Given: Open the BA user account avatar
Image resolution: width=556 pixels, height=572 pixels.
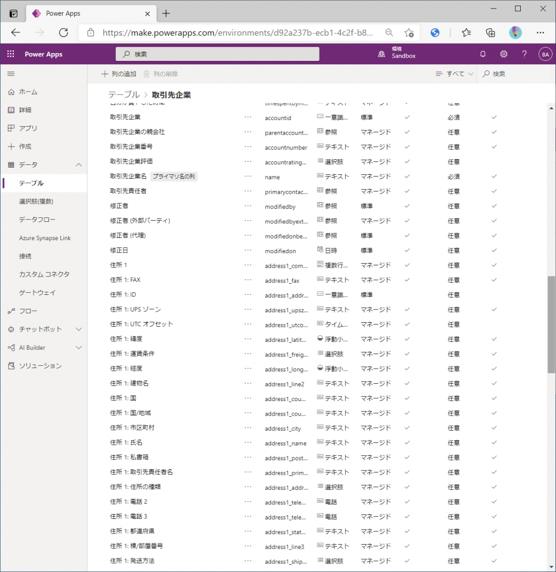Looking at the screenshot, I should tap(544, 54).
